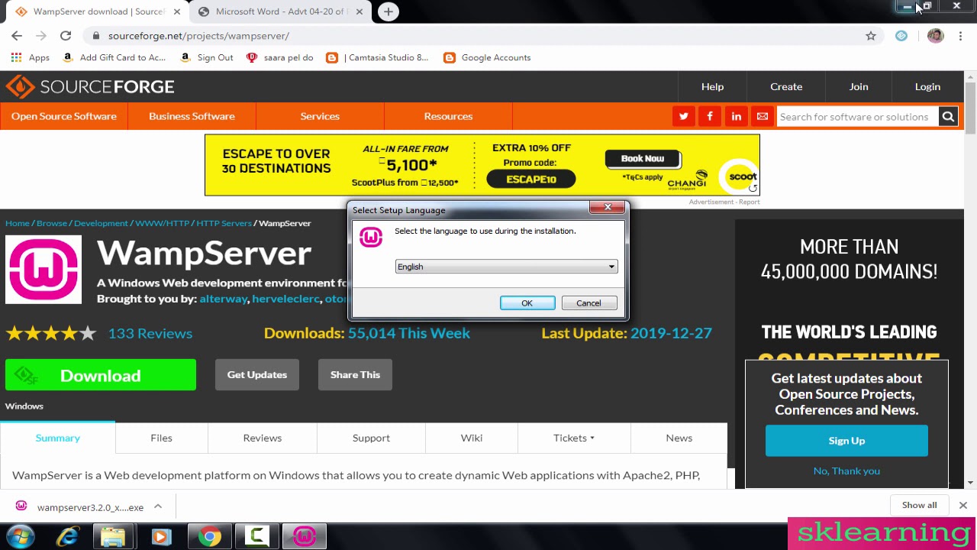Screen dimensions: 977x550
Task: Open the Apps bookmark grid
Action: (x=31, y=57)
